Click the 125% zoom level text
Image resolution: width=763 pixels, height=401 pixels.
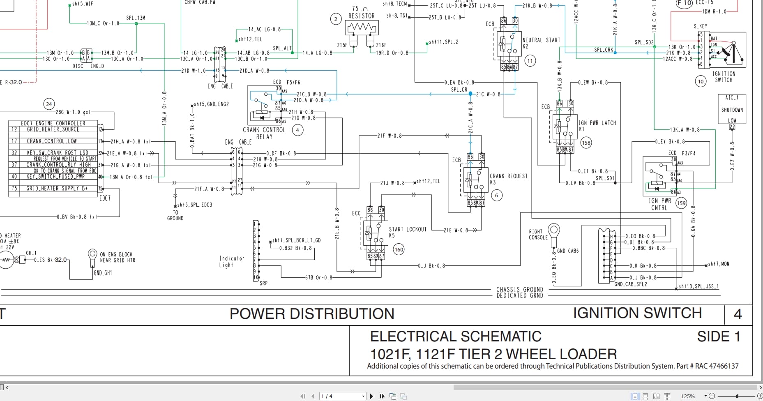[688, 396]
